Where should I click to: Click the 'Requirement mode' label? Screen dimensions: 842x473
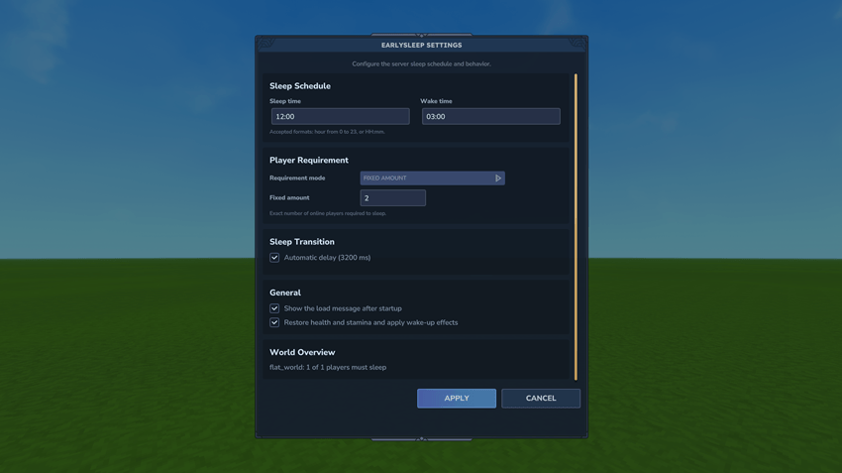point(297,177)
